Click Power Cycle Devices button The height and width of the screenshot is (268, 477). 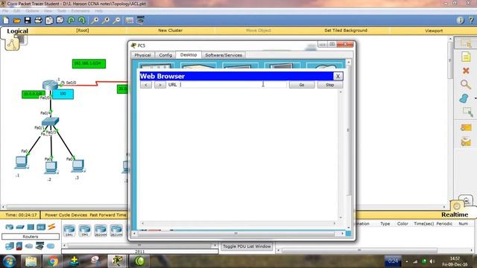66,215
